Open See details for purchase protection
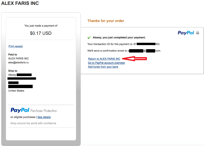Viewport: 204px width, 146px height. [x=44, y=117]
